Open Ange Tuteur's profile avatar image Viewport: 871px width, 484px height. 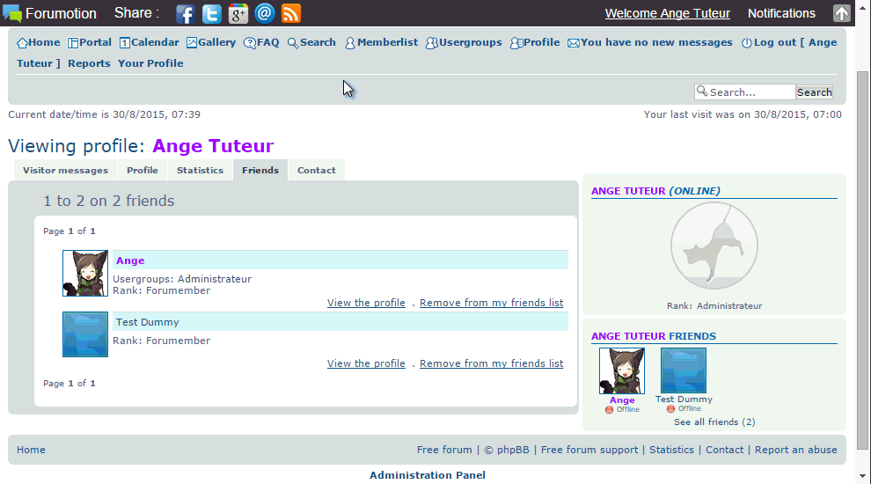pyautogui.click(x=714, y=246)
